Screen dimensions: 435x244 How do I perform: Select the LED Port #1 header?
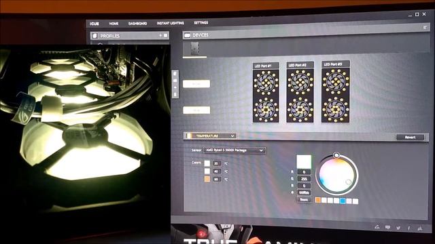click(266, 66)
